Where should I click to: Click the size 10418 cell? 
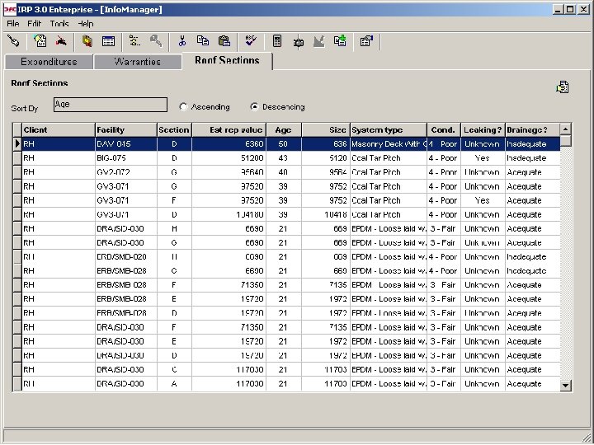(x=325, y=214)
